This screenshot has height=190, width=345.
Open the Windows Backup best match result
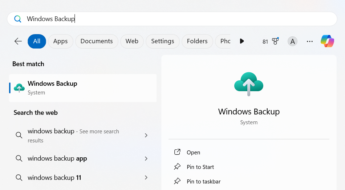click(83, 88)
